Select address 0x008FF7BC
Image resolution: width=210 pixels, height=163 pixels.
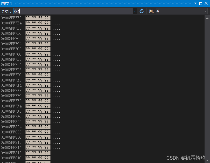pyautogui.click(x=11, y=33)
